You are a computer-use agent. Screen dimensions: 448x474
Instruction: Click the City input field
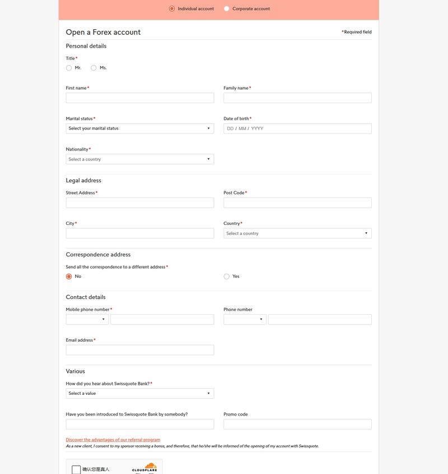coord(140,233)
